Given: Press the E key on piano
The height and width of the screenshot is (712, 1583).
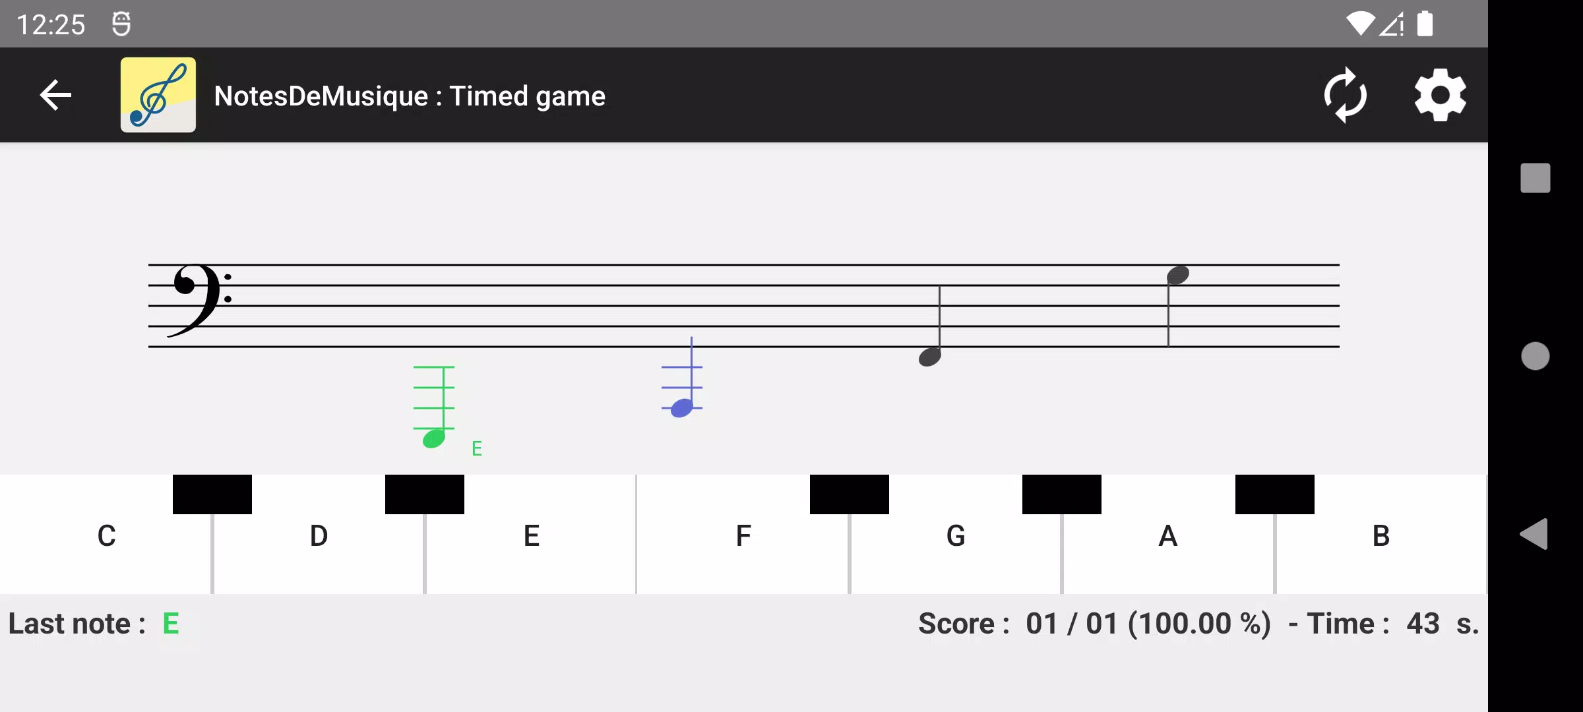Looking at the screenshot, I should (530, 535).
